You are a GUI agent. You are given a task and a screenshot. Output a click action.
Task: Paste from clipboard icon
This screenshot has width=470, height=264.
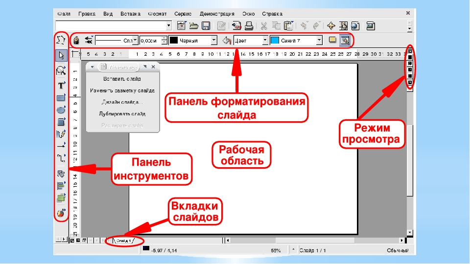[x=288, y=26]
